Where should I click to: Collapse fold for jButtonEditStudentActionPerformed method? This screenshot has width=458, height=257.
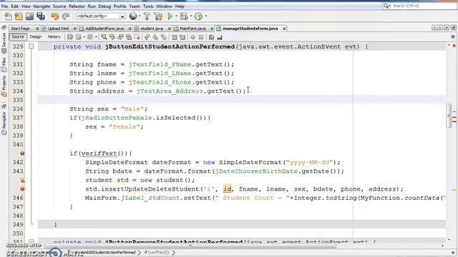(x=31, y=46)
